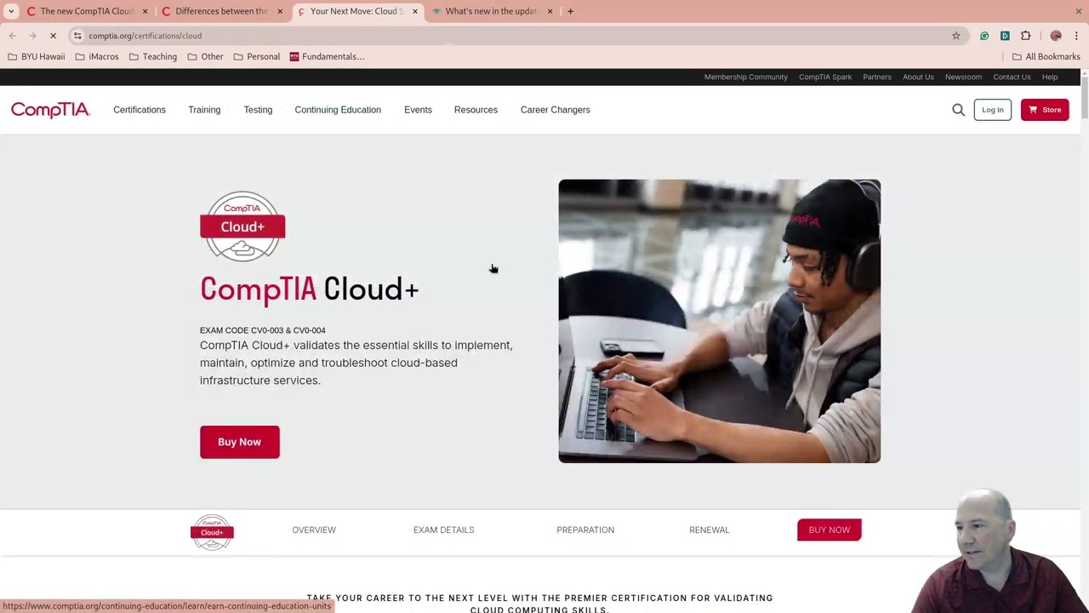This screenshot has width=1089, height=613.
Task: Click the hero photo of man typing
Action: click(719, 321)
